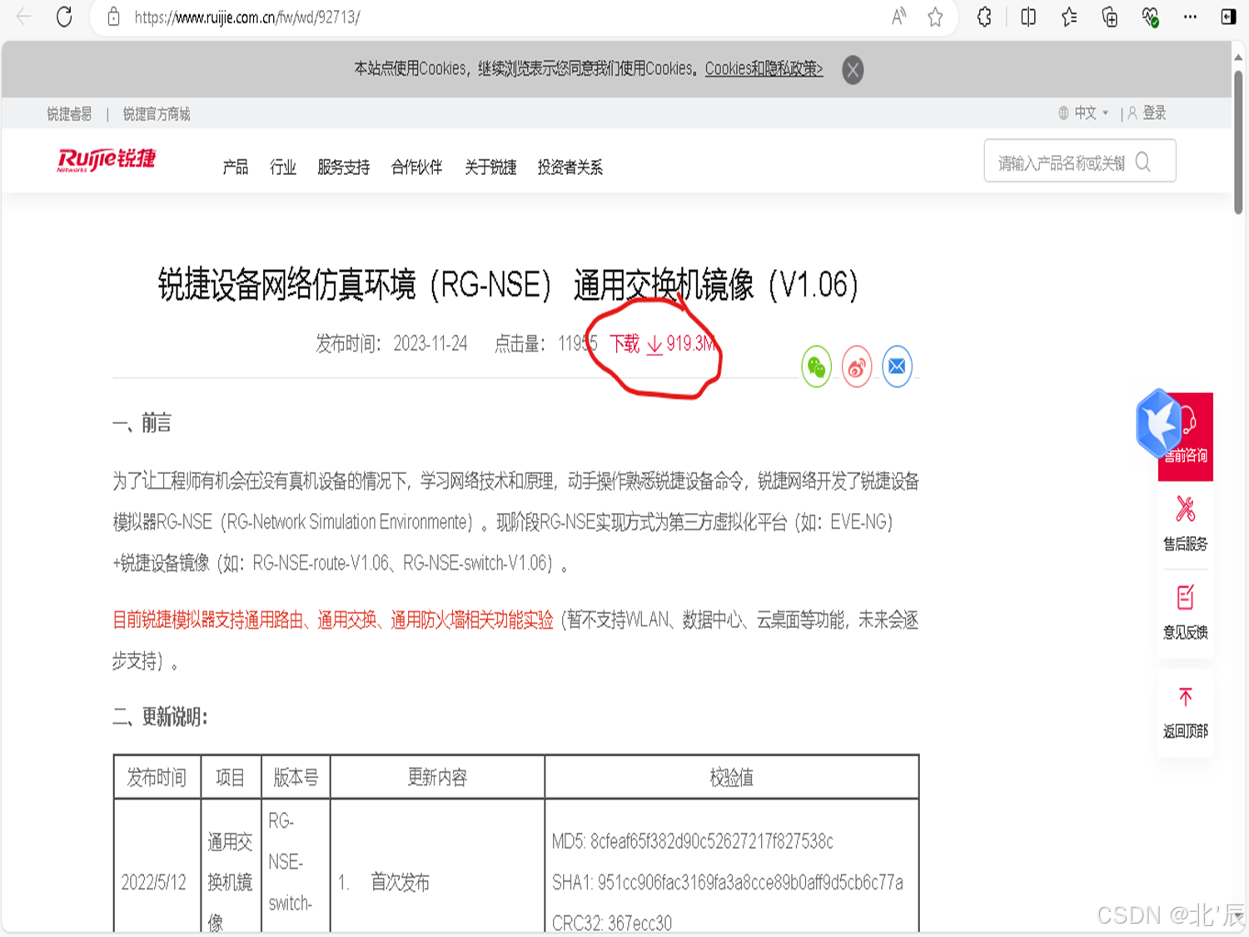
Task: Click the 发布时间 column header
Action: (157, 778)
